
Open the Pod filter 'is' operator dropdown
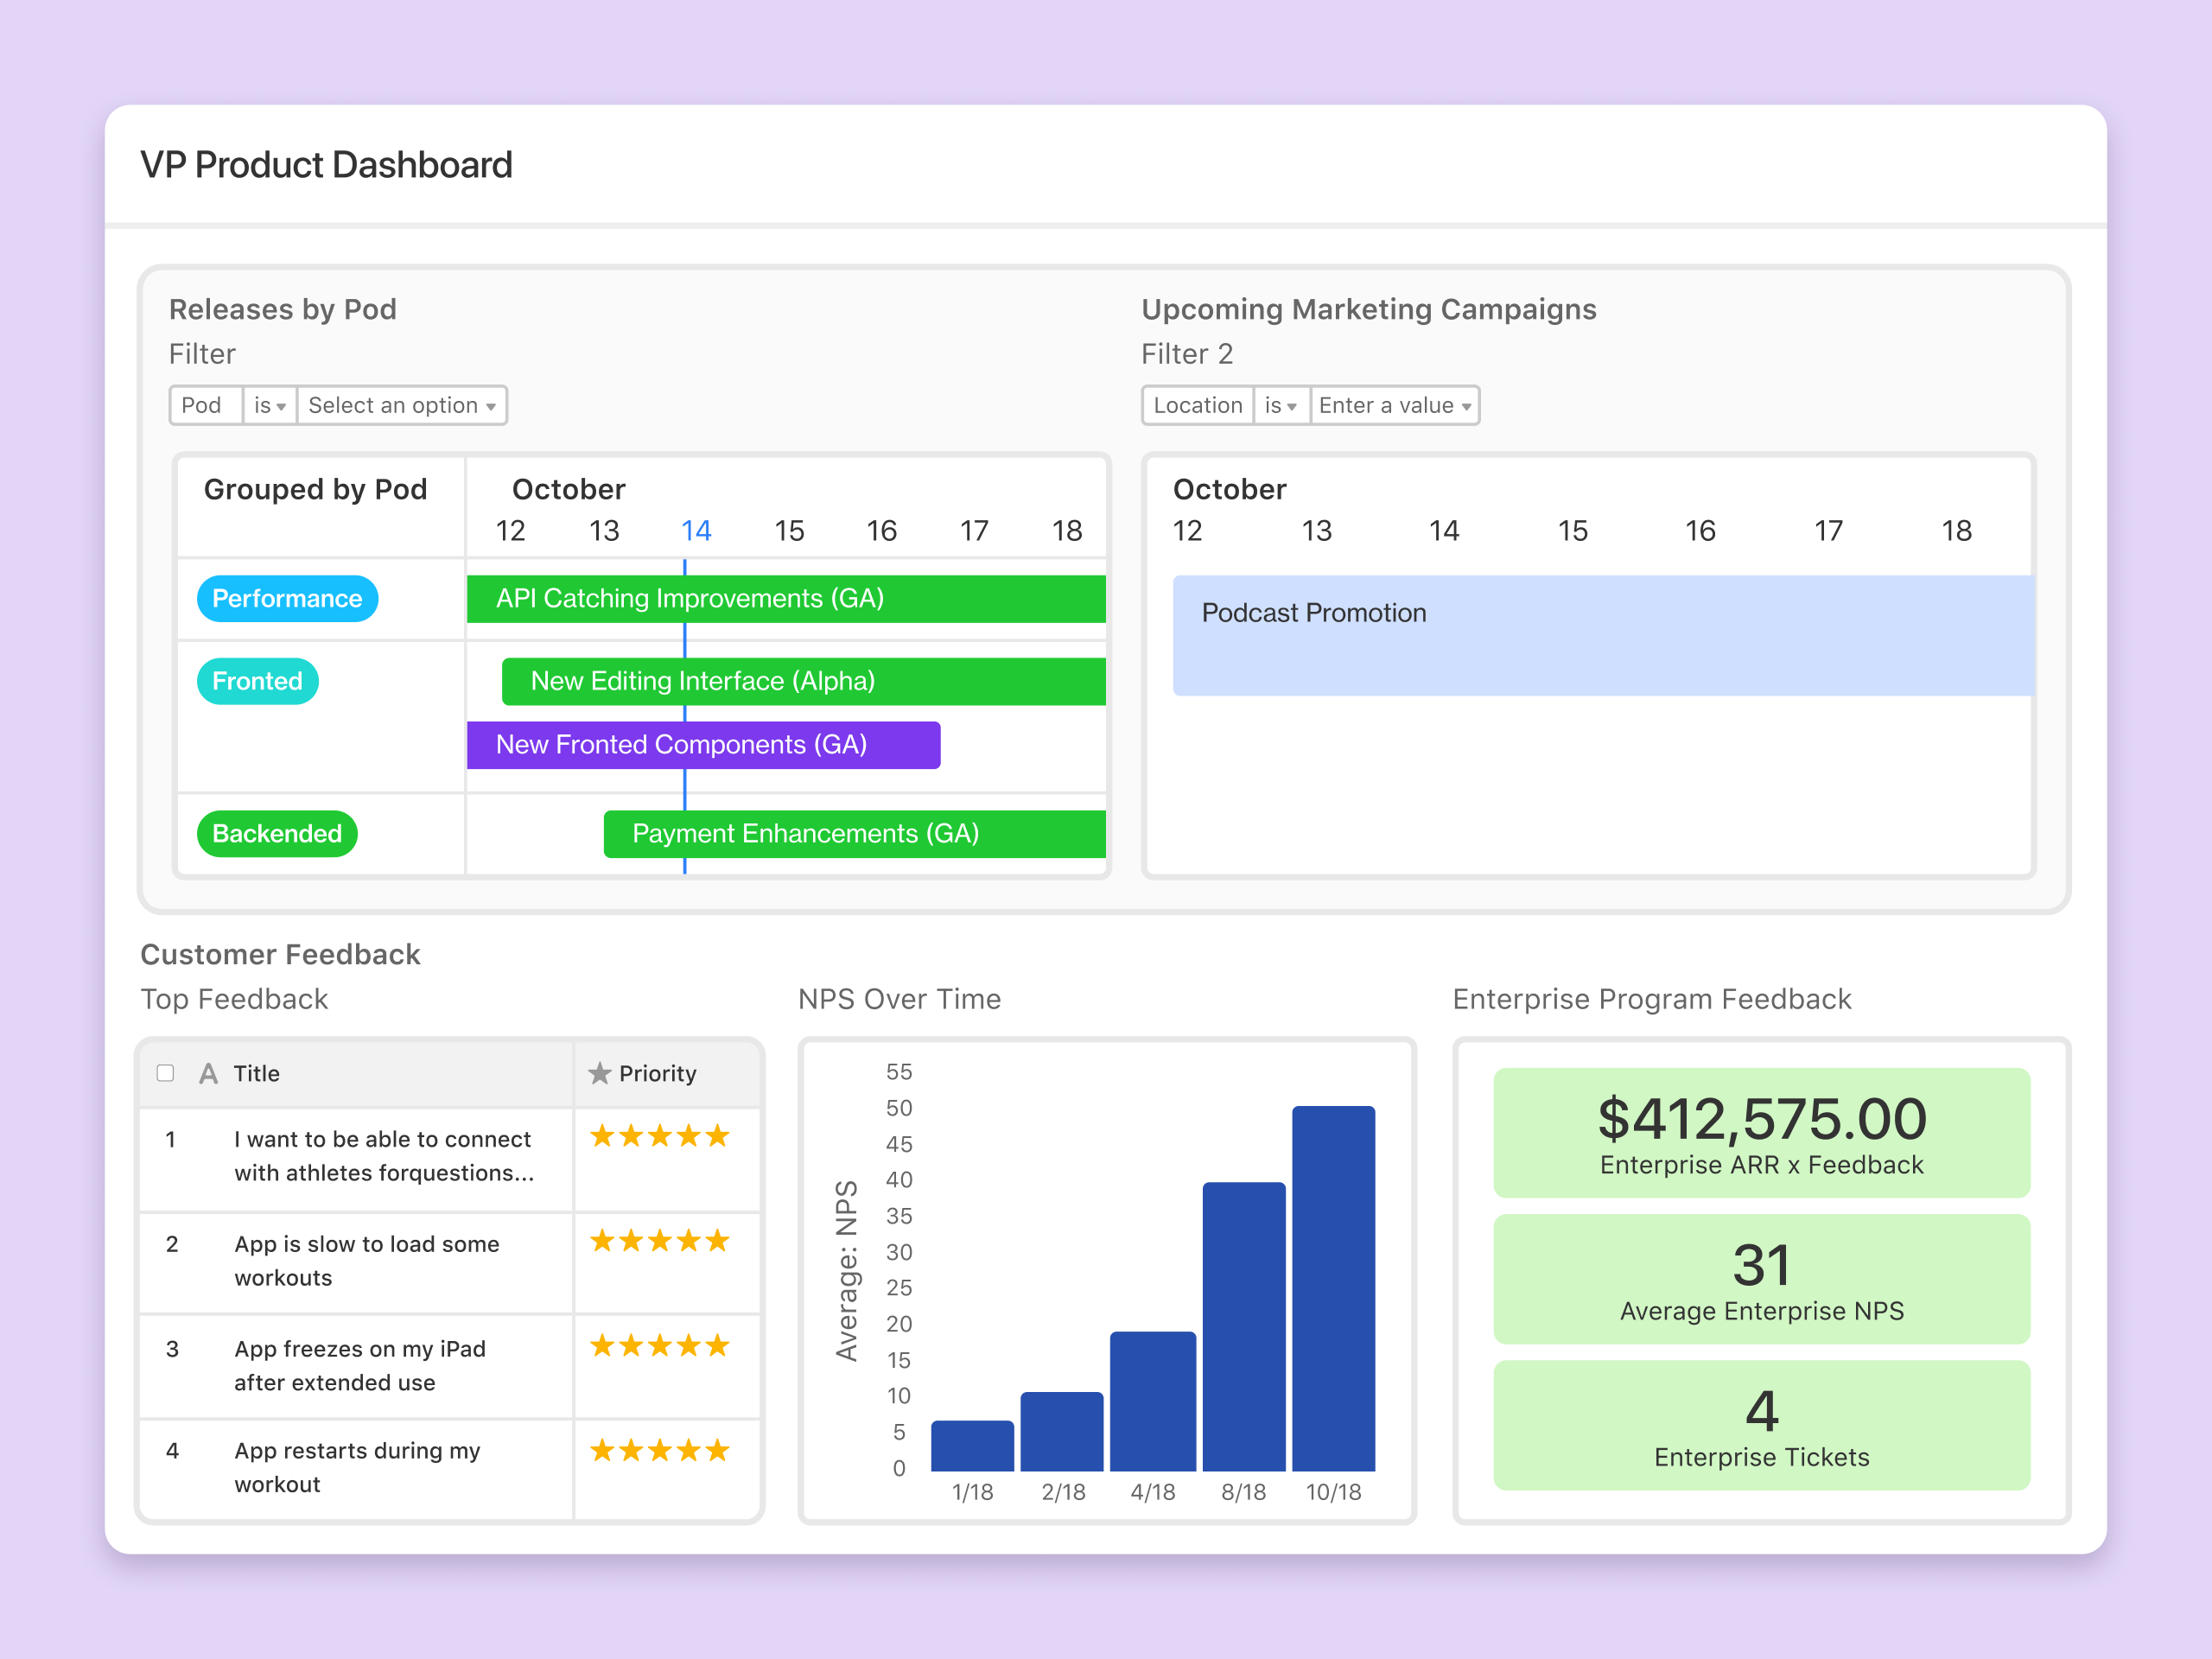pyautogui.click(x=269, y=405)
